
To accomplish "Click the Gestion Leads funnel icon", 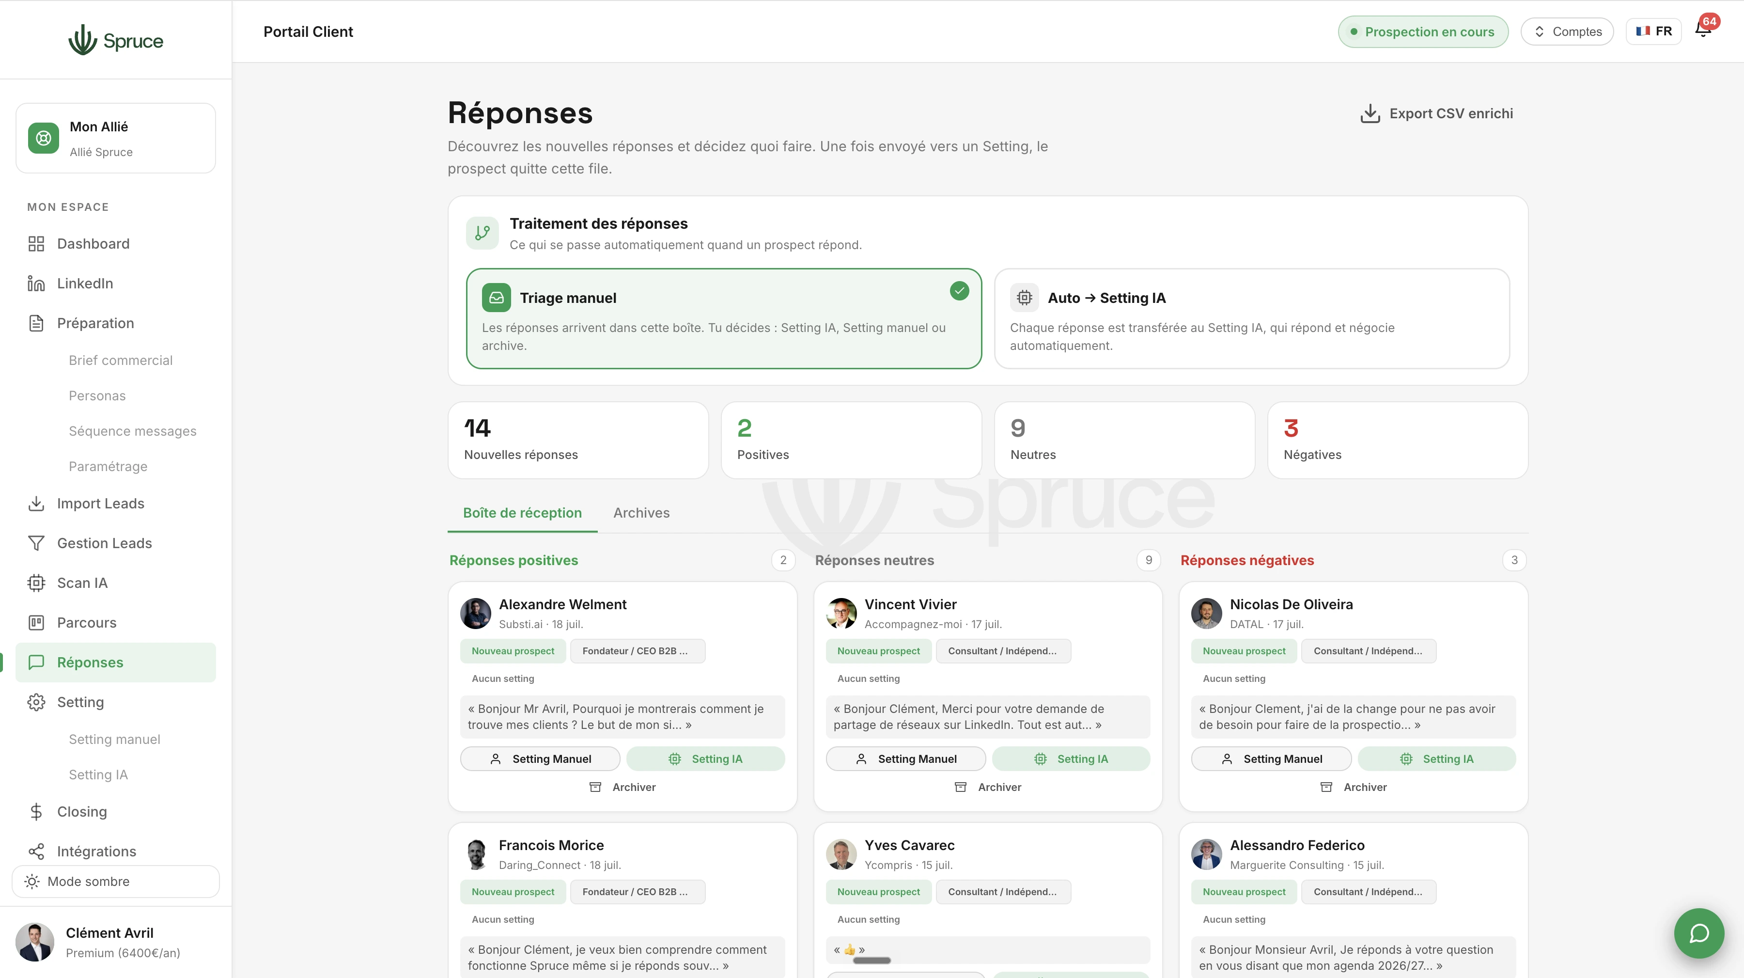I will pos(36,543).
